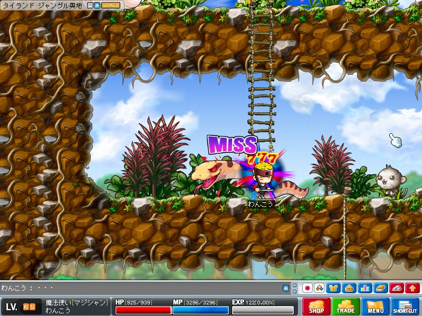Collapse the minimap with minus button
Image resolution: width=422 pixels, height=316 pixels.
click(90, 5)
